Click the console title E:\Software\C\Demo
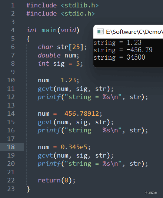 134,32
